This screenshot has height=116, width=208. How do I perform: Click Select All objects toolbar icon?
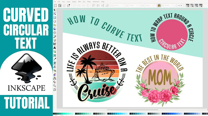click(55, 5)
